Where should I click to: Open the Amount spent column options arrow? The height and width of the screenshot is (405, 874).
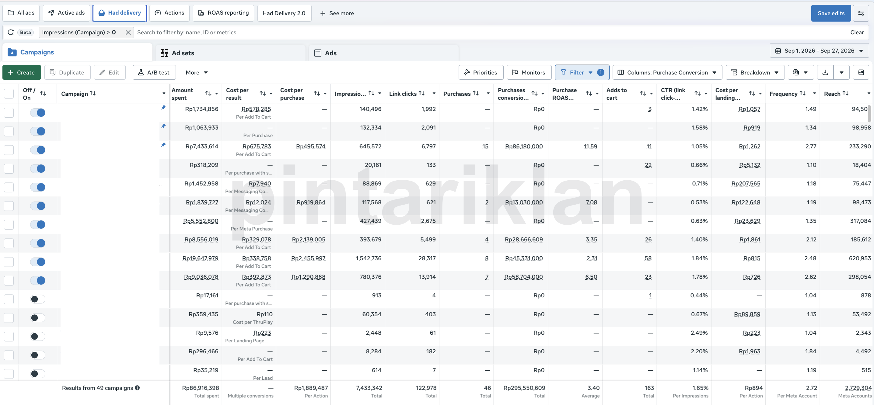pos(216,94)
